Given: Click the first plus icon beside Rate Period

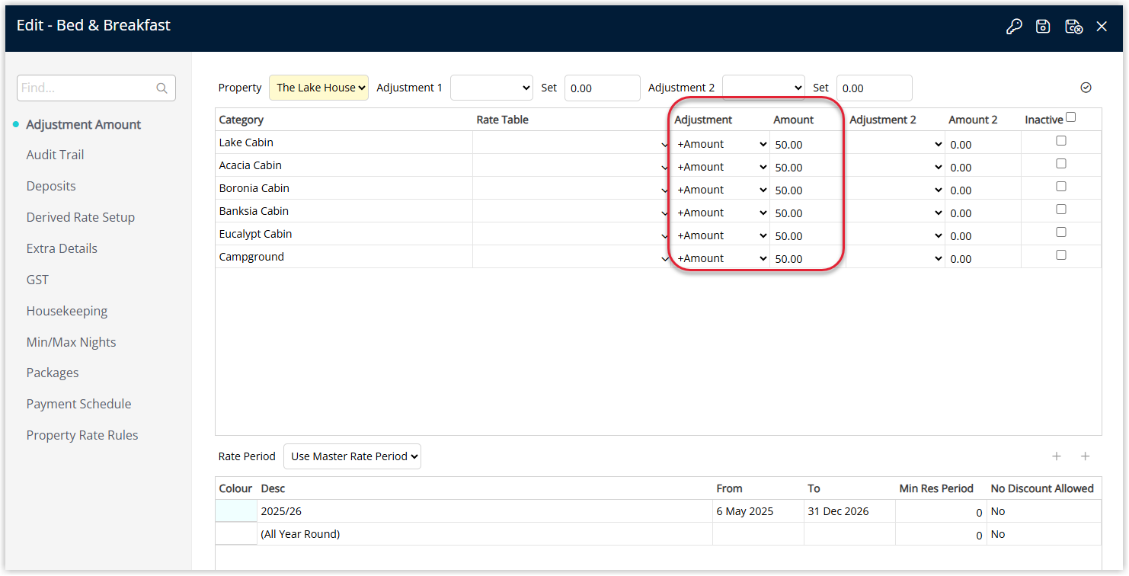Looking at the screenshot, I should click(1057, 456).
